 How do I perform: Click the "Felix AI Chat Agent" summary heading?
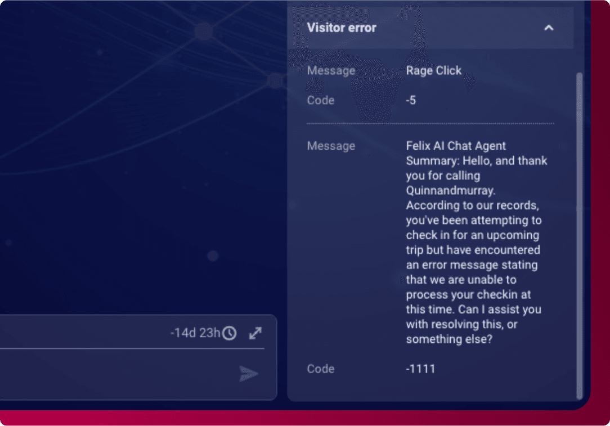point(456,146)
